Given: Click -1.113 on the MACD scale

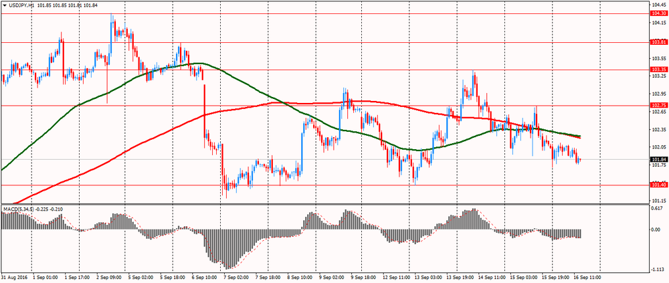Looking at the screenshot, I should (x=659, y=270).
